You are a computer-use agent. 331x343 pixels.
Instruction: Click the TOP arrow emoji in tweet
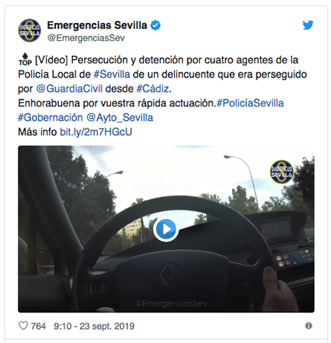click(x=25, y=60)
